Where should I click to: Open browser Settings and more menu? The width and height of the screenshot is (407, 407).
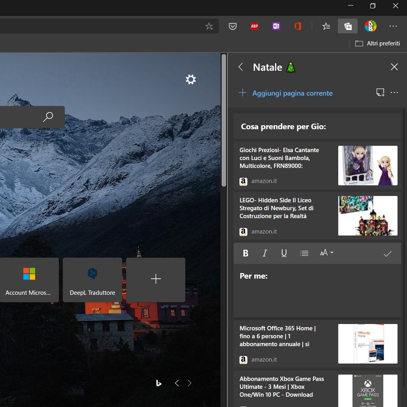click(x=393, y=26)
